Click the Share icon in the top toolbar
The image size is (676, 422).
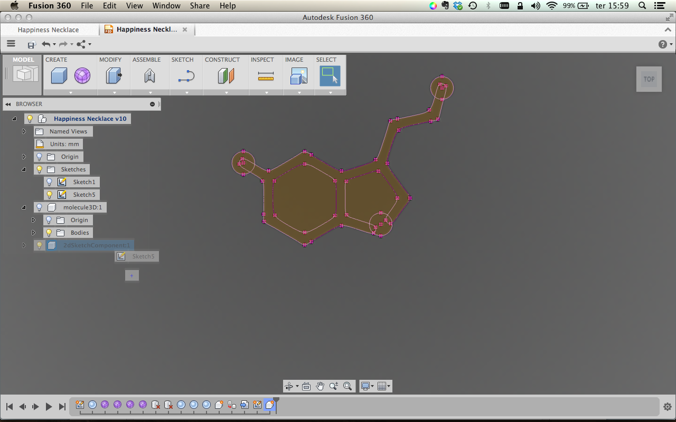pos(81,44)
